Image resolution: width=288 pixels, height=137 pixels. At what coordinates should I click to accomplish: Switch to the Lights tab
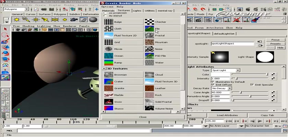pyautogui.click(x=137, y=11)
